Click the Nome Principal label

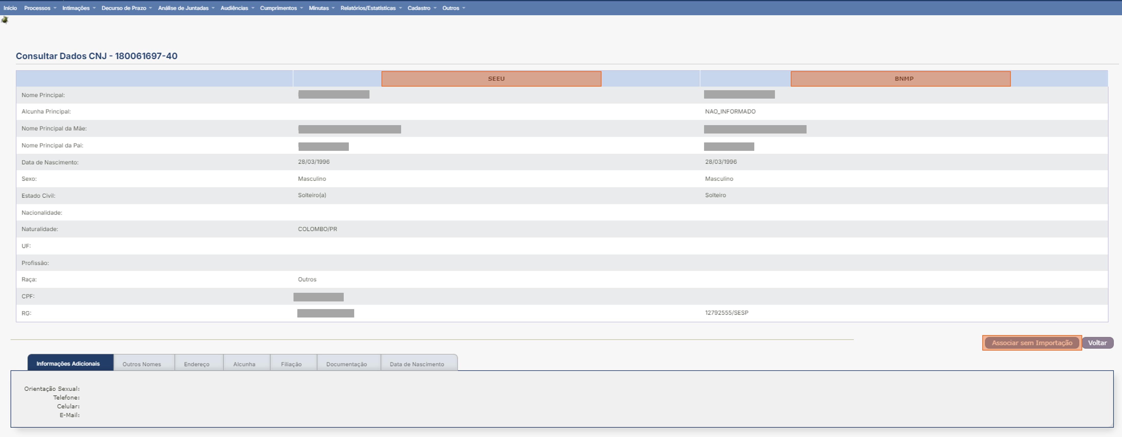(x=43, y=95)
